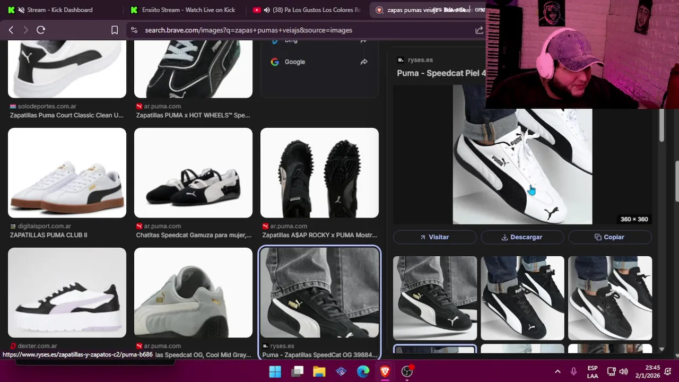This screenshot has width=679, height=382.
Task: Go back using the browser back arrow
Action: (x=11, y=30)
